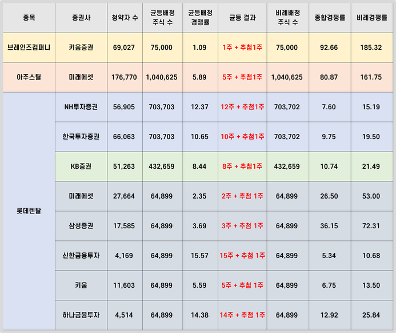Viewport: 396px width, 333px height.
Task: Select proportional rate 185.32
Action: point(371,47)
